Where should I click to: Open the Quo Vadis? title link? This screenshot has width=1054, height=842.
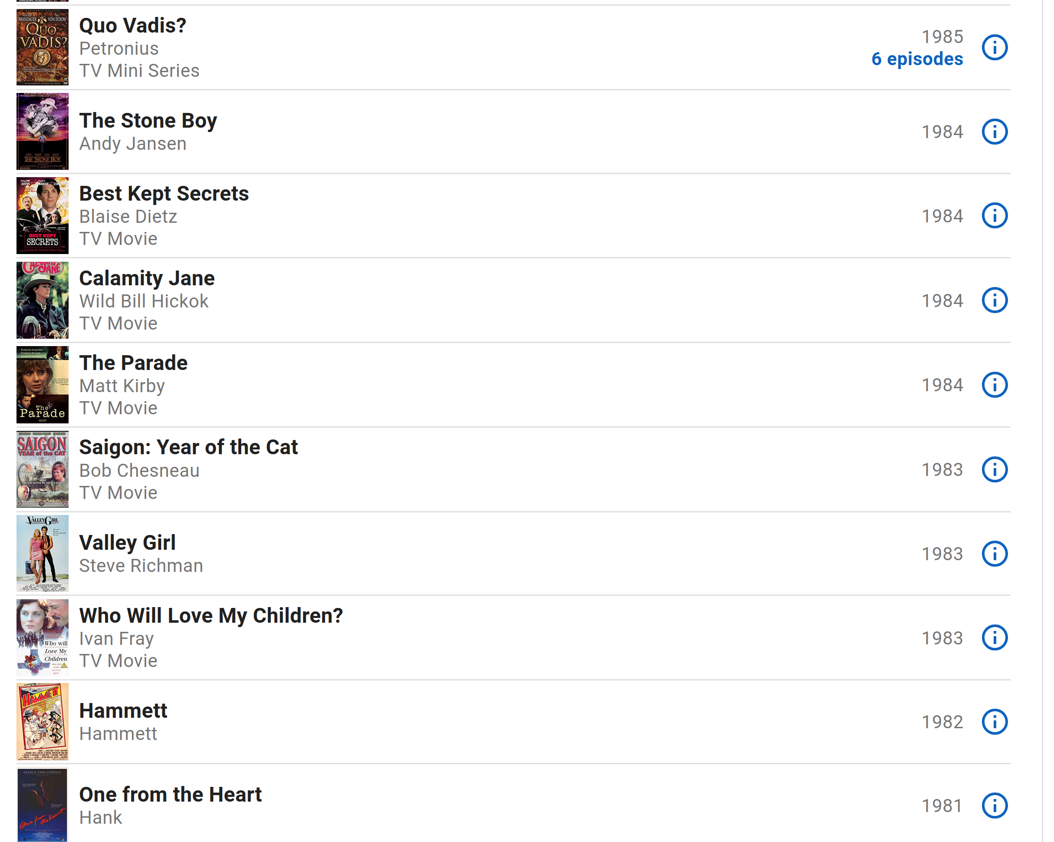point(132,26)
